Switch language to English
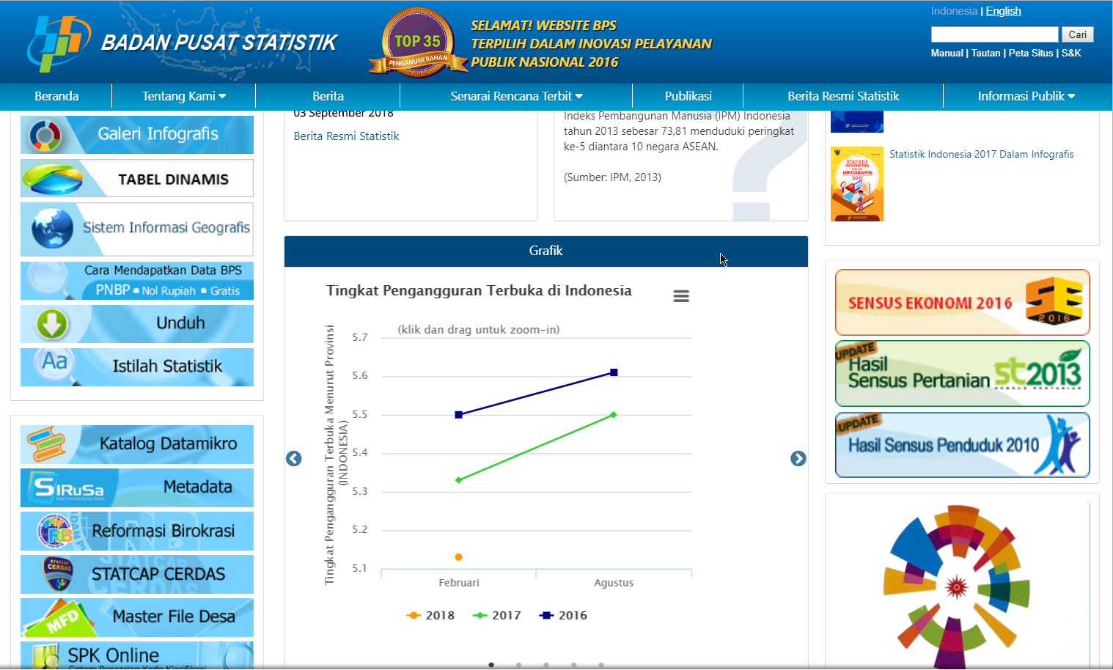The height and width of the screenshot is (670, 1113). (x=1003, y=11)
